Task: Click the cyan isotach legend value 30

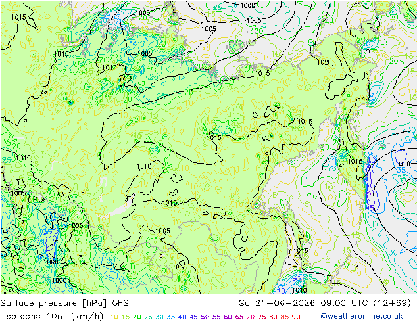Action: coord(160,317)
